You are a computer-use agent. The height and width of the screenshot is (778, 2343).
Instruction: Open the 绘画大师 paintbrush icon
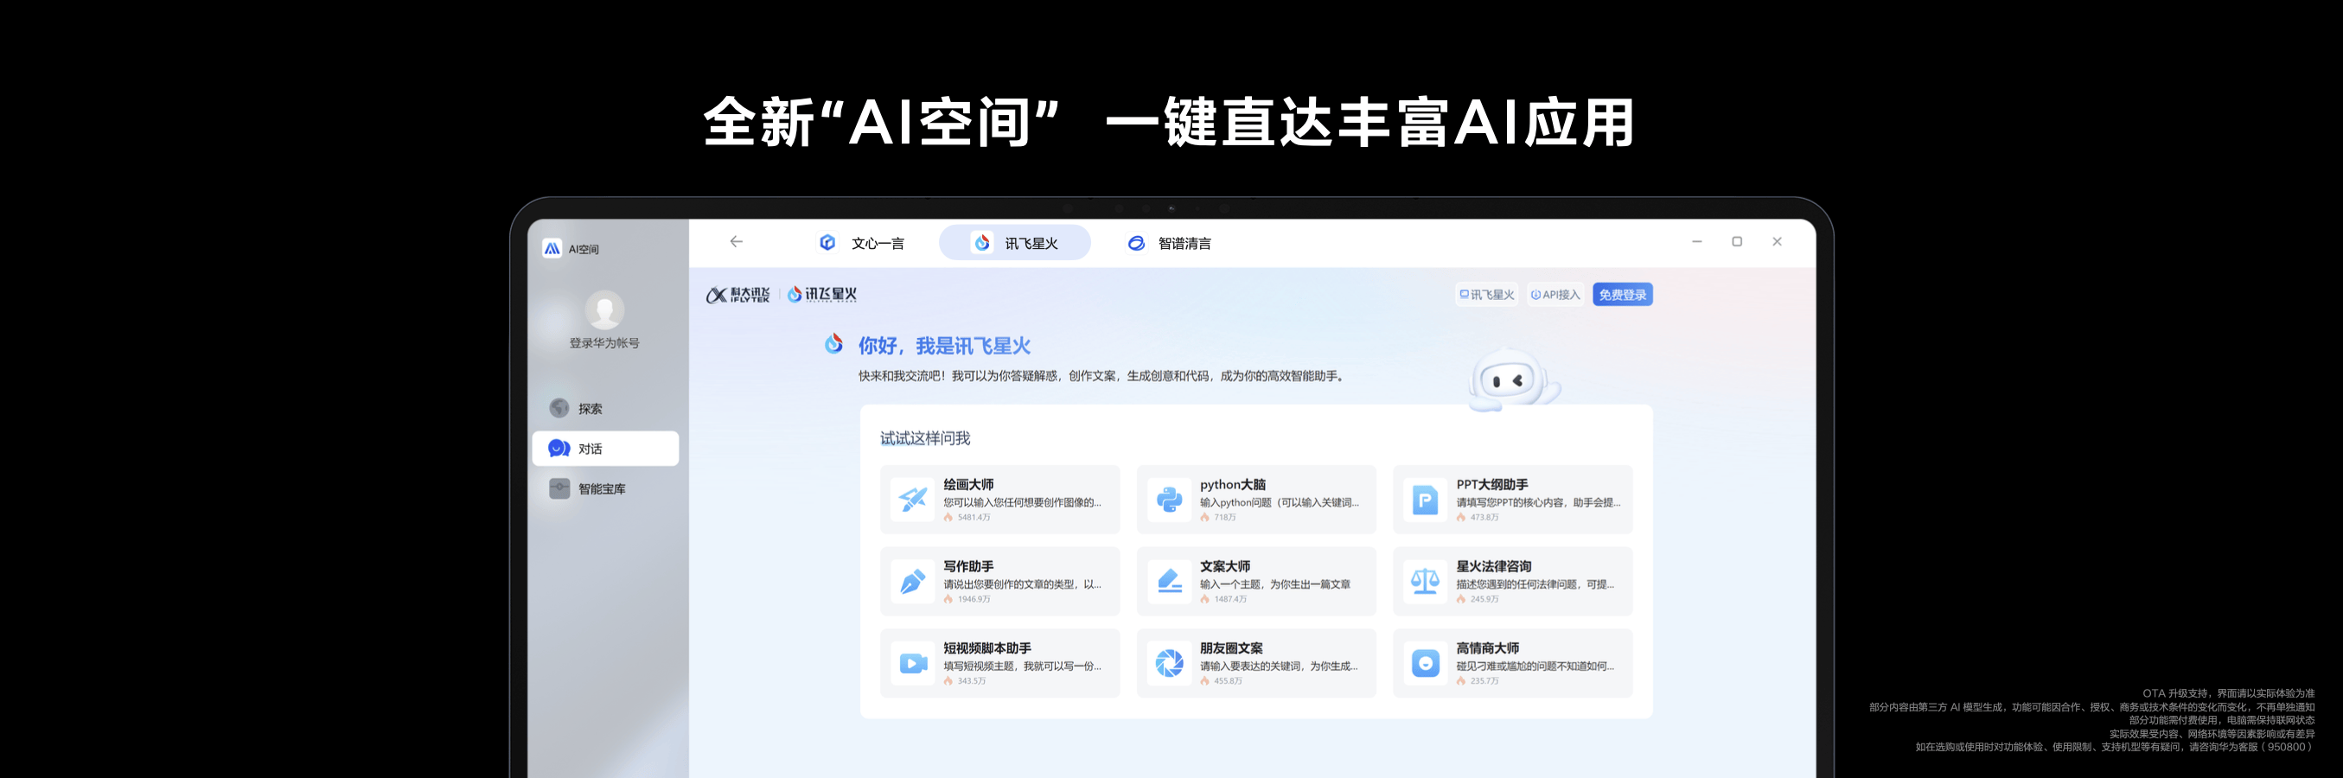click(912, 500)
